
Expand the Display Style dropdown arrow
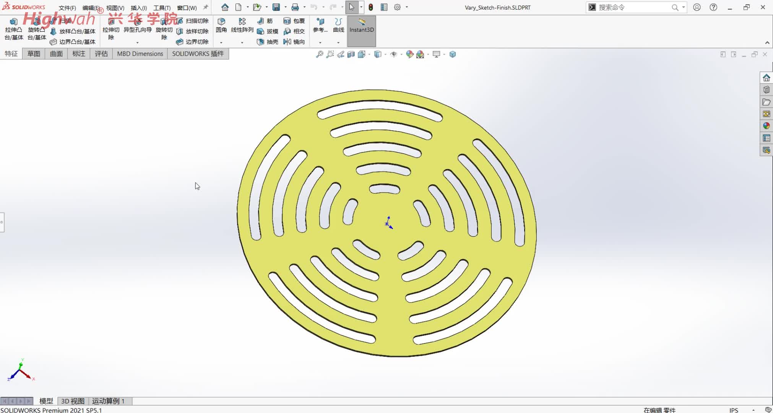click(385, 54)
